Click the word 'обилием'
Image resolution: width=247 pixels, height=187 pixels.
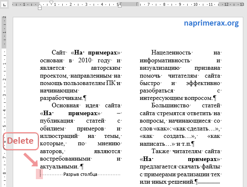[x=52, y=129]
